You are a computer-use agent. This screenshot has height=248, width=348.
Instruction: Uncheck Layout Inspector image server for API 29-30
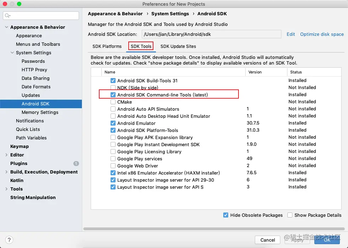click(113, 180)
